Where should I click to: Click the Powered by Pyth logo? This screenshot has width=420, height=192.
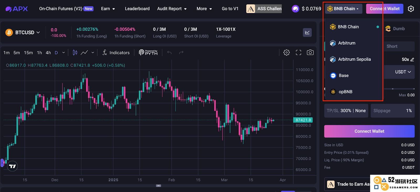tap(148, 53)
